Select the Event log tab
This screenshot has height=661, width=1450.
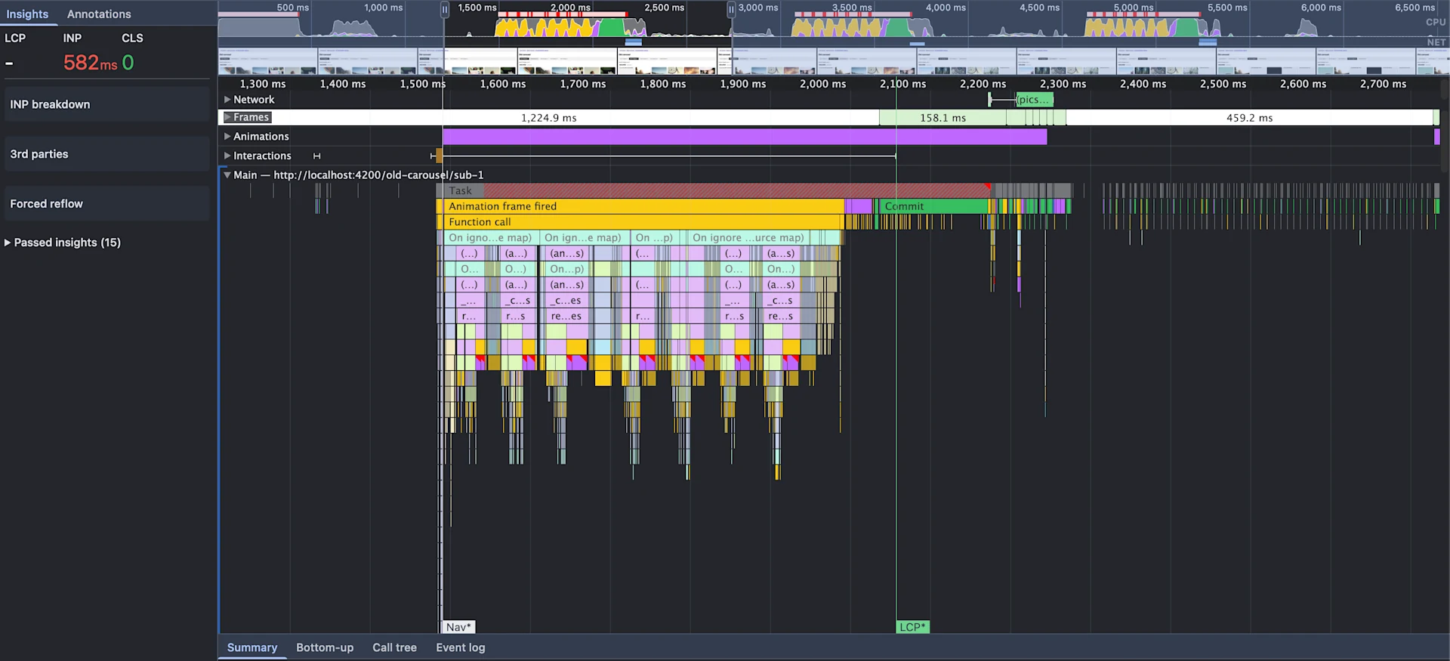click(460, 648)
